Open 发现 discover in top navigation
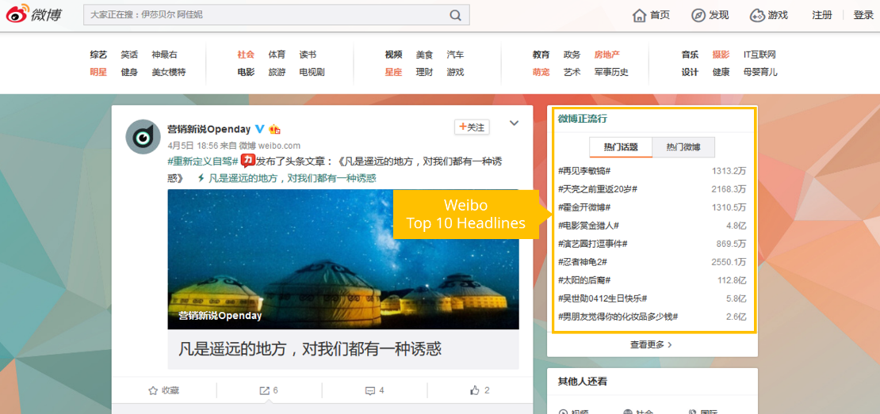 710,15
